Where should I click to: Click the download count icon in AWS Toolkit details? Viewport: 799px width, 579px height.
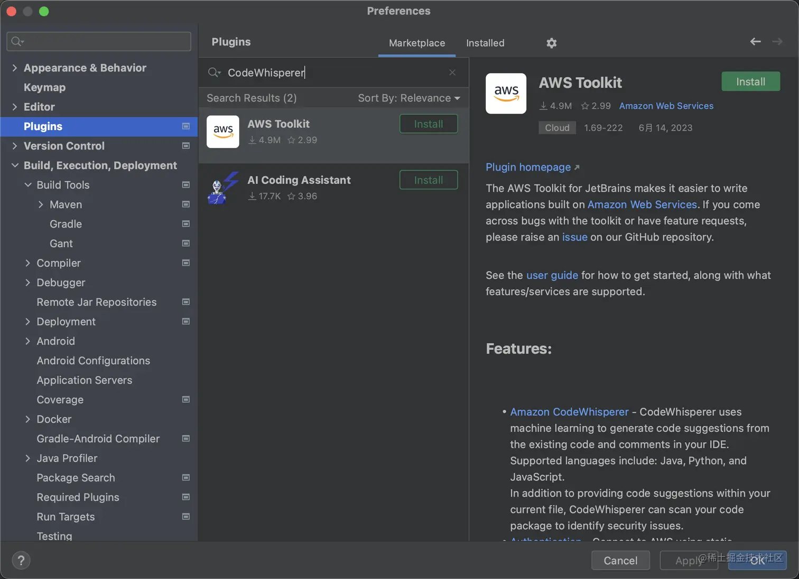coord(543,106)
